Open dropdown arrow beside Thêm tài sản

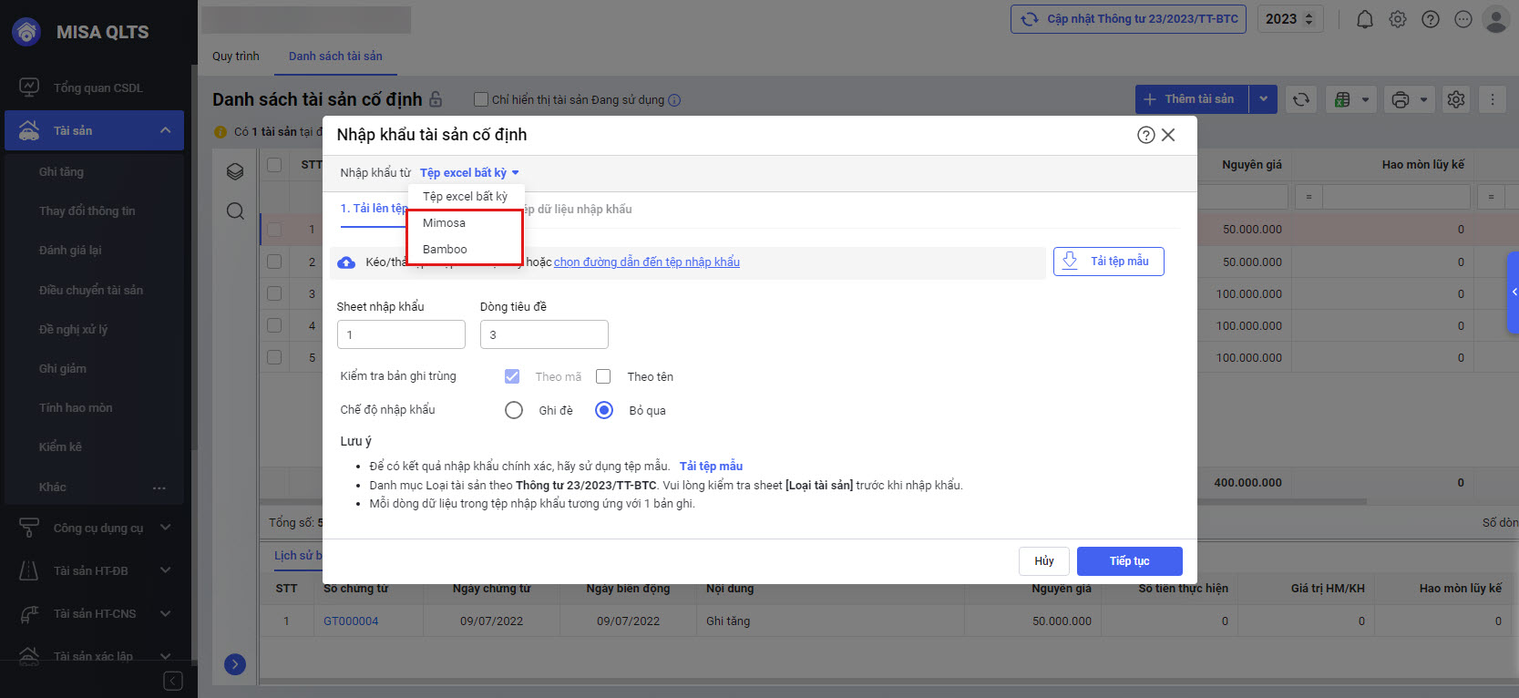(1263, 99)
